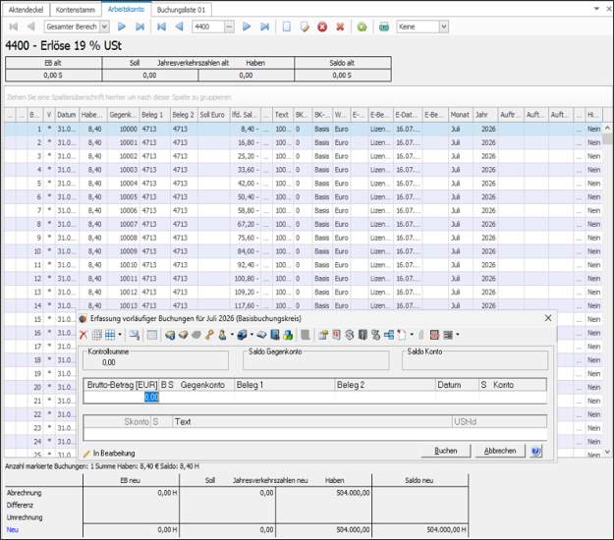Click the blue help button in dialog
Image resolution: width=614 pixels, height=540 pixels.
point(536,451)
